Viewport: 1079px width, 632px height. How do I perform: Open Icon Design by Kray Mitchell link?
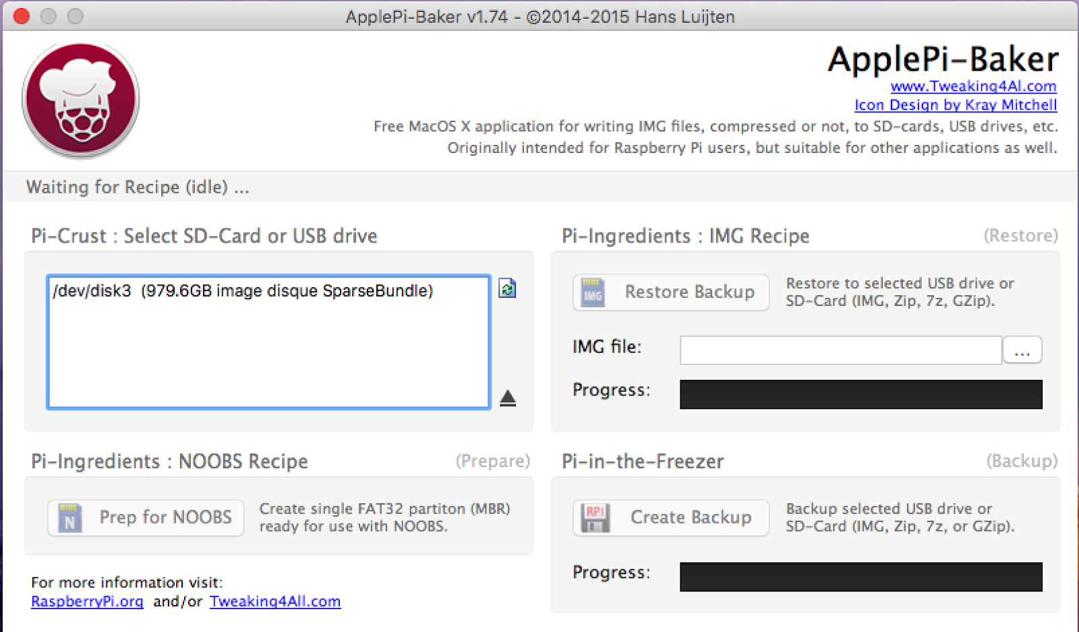click(x=955, y=105)
